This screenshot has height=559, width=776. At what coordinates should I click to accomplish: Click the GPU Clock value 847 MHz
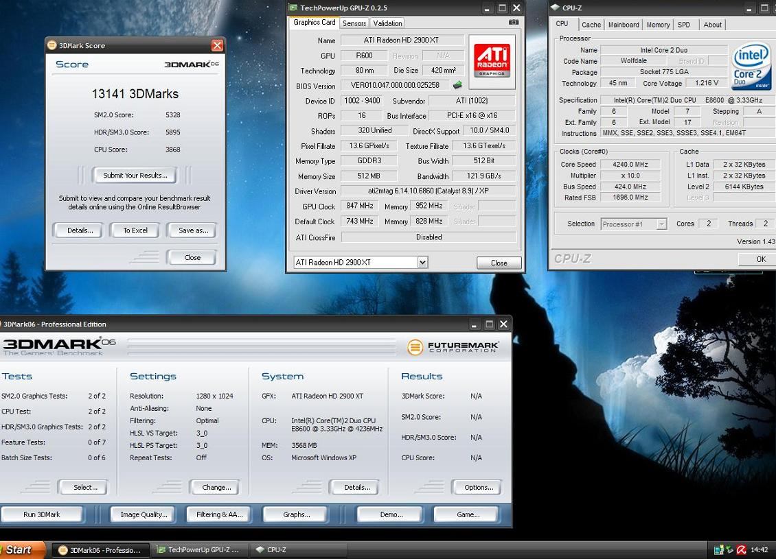(x=359, y=206)
